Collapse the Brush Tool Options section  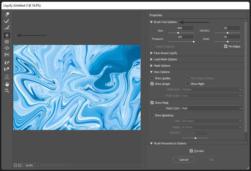151,22
